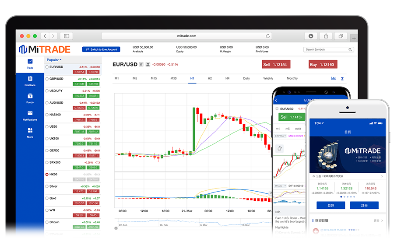394x238 pixels.
Task: Select the USD/JPY radio button
Action: pos(47,91)
